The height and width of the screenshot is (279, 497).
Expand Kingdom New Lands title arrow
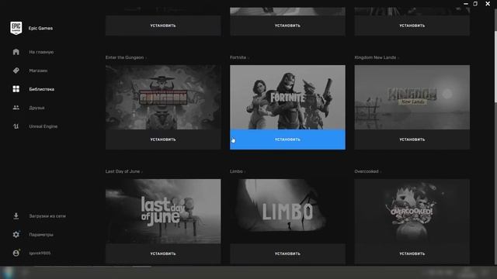398,58
